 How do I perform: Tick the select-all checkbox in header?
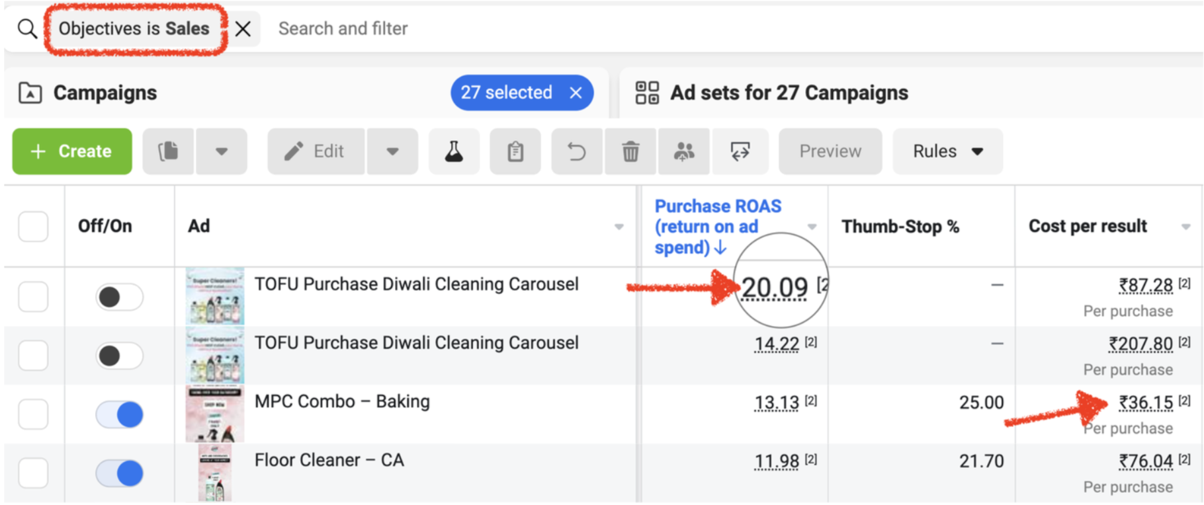pos(33,227)
